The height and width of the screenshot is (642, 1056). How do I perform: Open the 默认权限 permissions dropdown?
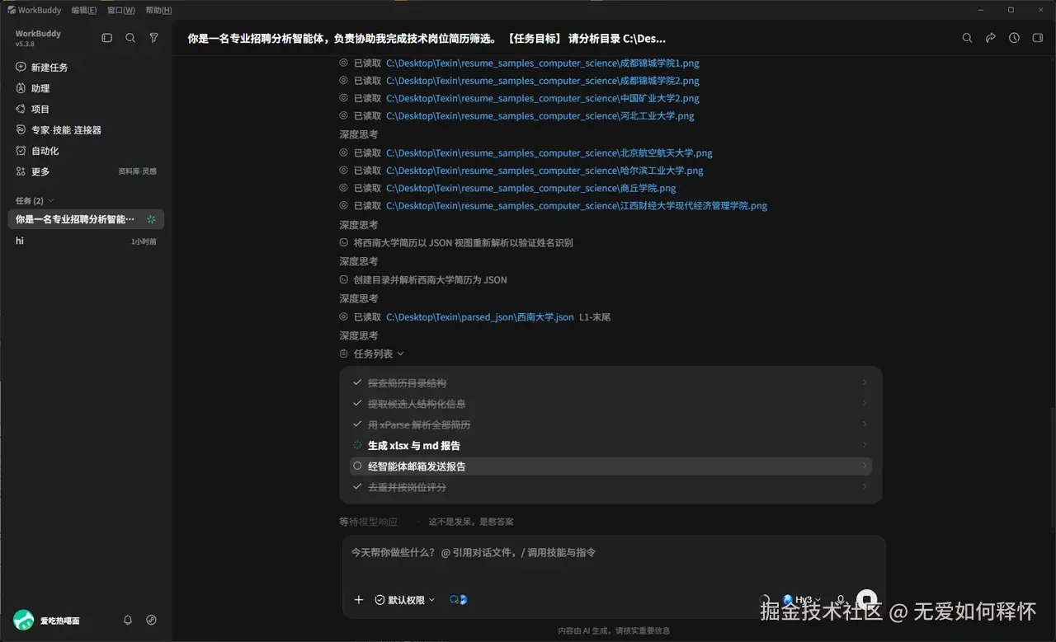404,600
